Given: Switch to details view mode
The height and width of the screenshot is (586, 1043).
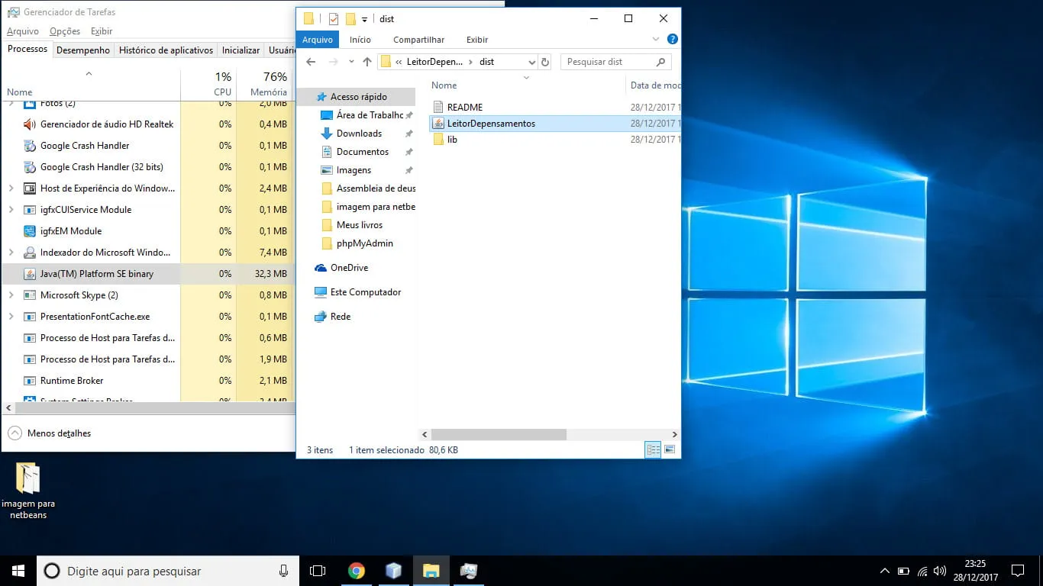Looking at the screenshot, I should (653, 450).
